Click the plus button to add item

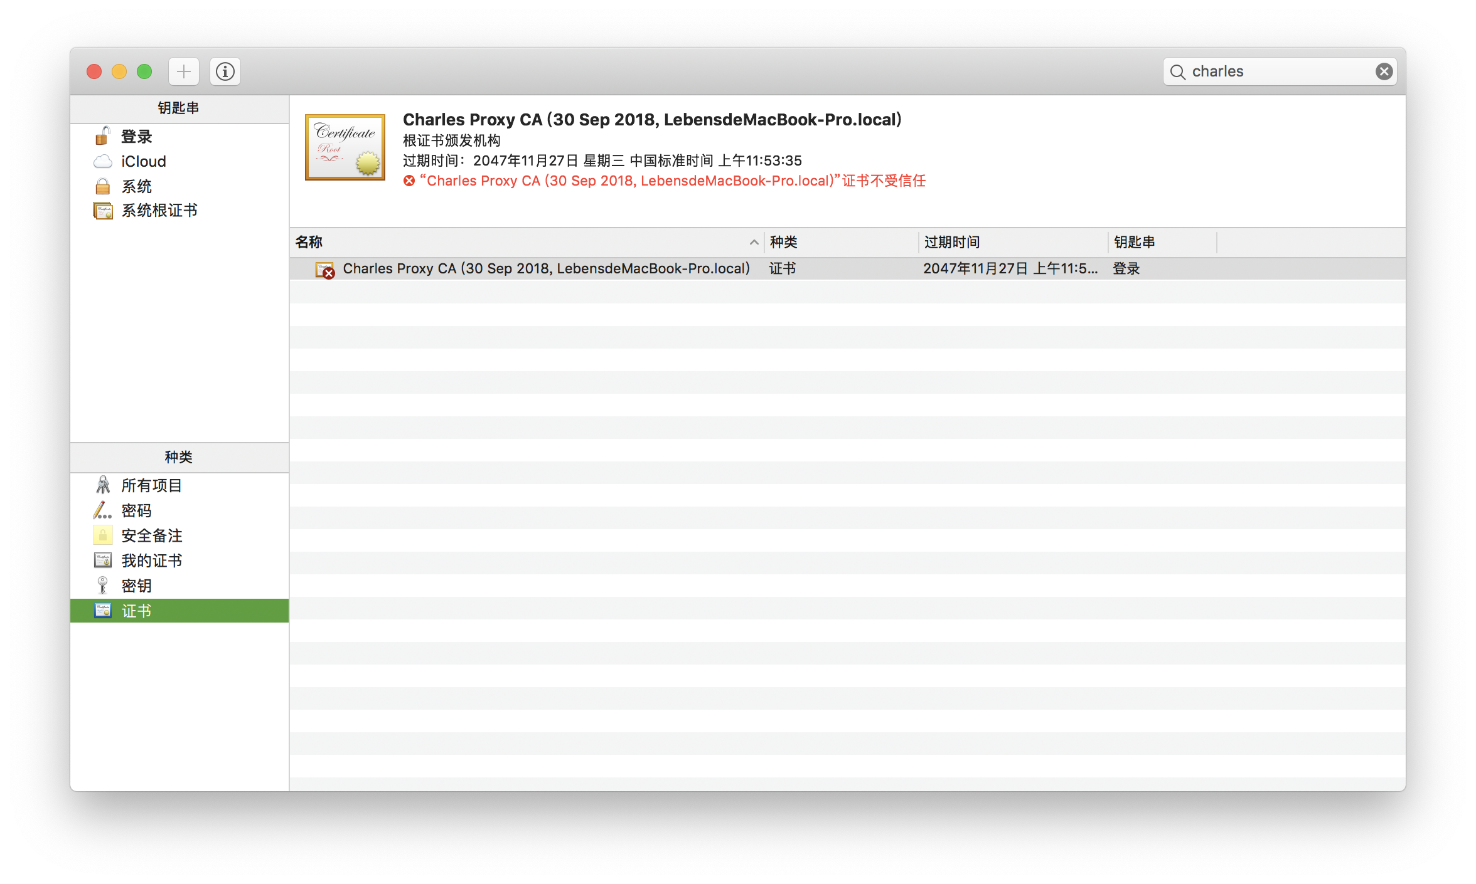183,71
